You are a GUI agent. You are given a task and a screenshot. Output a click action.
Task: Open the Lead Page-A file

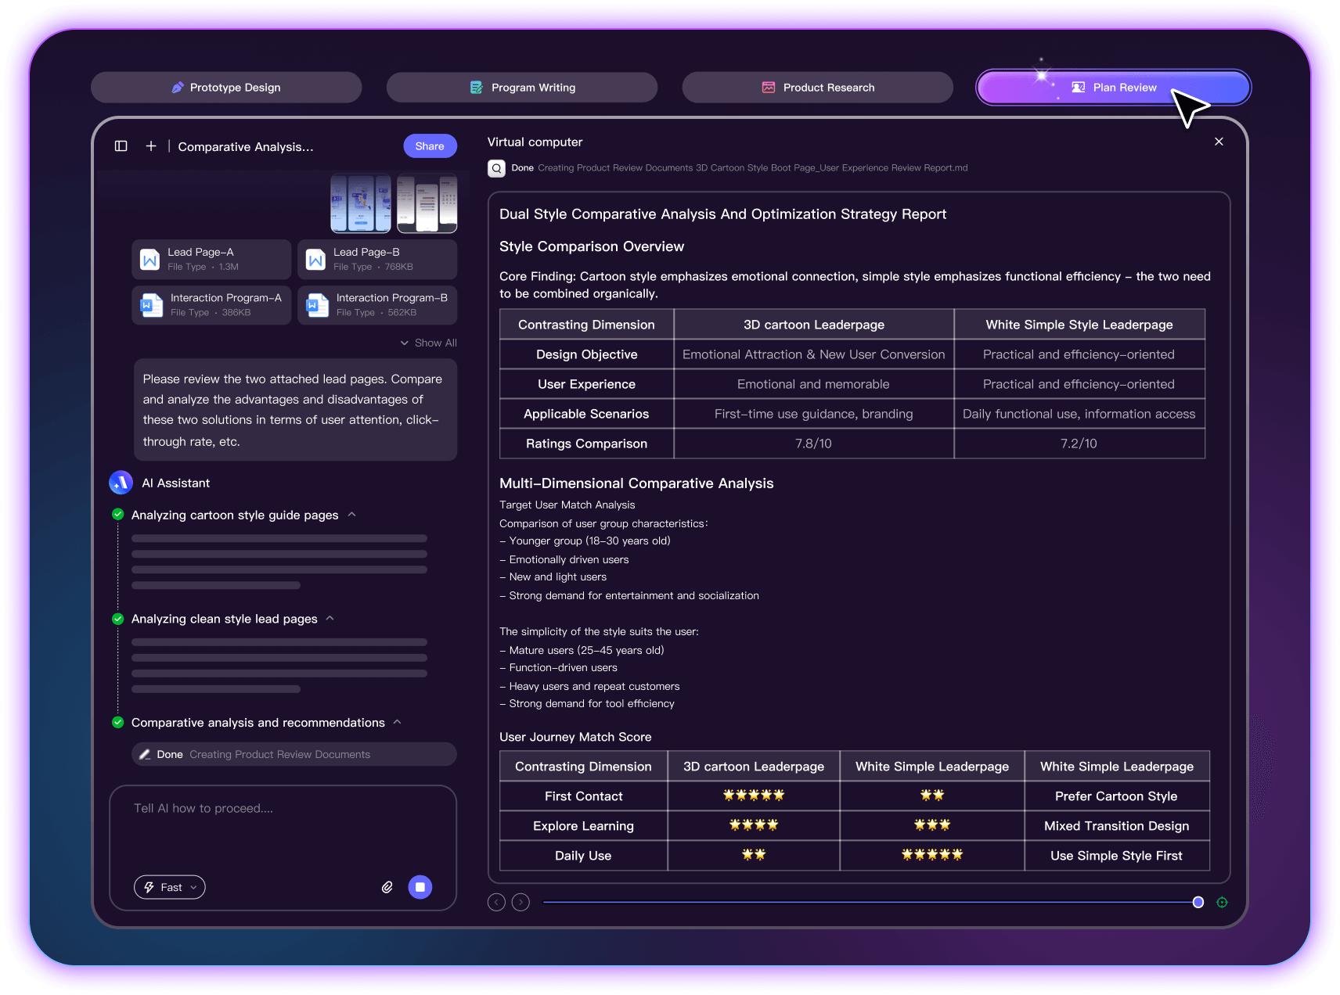[x=211, y=259]
